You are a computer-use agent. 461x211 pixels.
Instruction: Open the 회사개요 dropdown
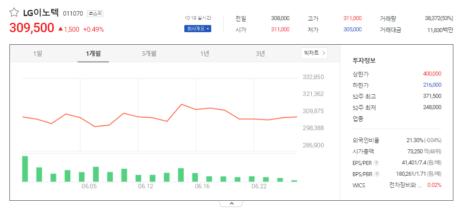tap(198, 29)
